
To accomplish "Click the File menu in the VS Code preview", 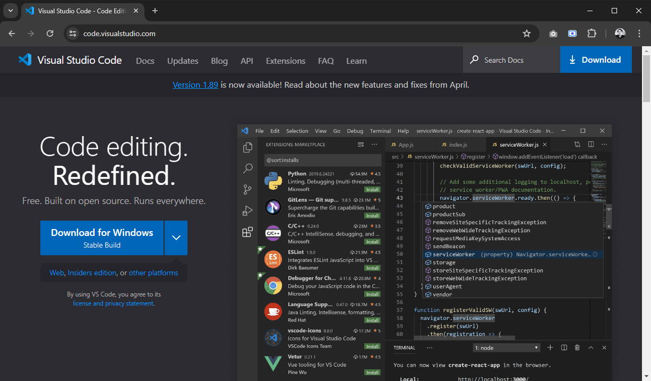I will point(260,131).
